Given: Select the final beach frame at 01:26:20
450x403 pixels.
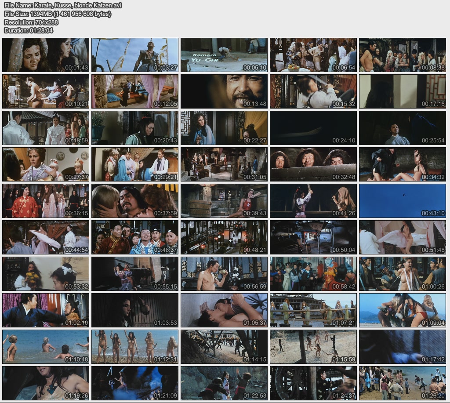Looking at the screenshot, I should pos(403,383).
